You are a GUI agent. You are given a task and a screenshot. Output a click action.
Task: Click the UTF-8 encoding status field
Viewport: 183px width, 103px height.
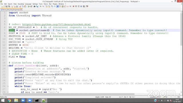165,97
